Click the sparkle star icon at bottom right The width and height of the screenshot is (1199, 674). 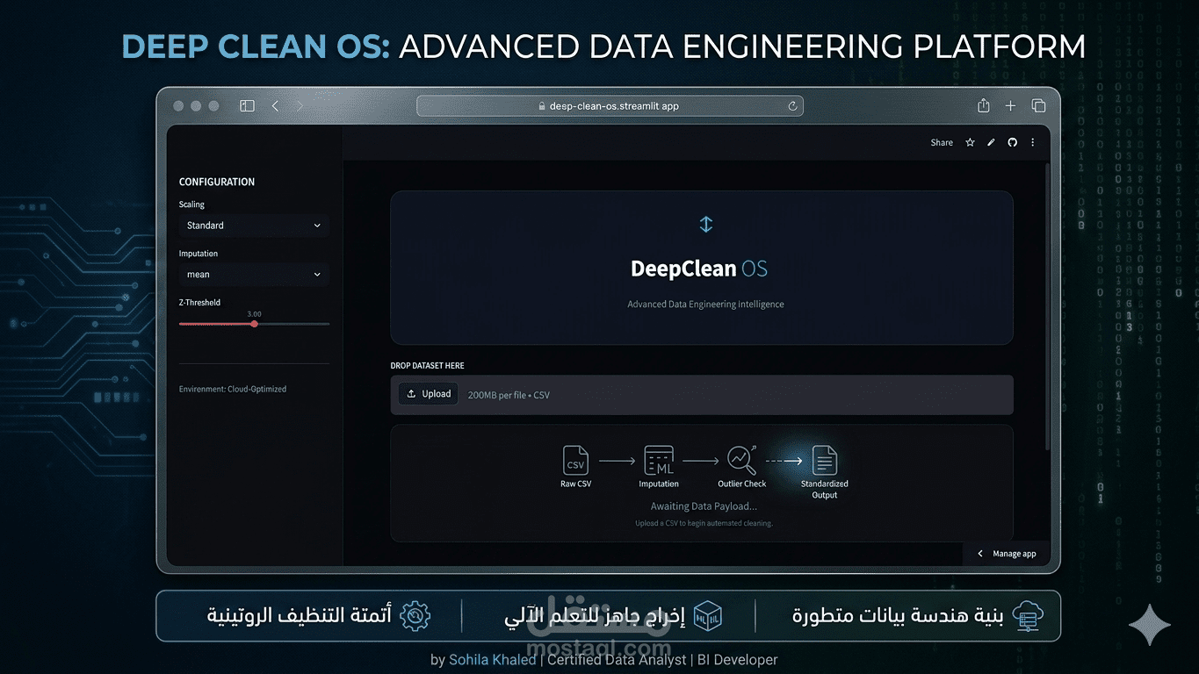(x=1150, y=626)
